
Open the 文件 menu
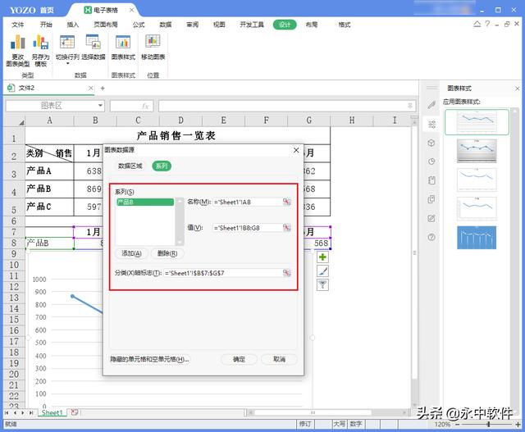point(18,25)
